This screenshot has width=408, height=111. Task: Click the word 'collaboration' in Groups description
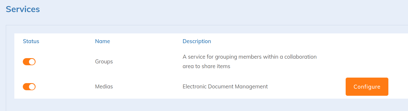pos(300,57)
